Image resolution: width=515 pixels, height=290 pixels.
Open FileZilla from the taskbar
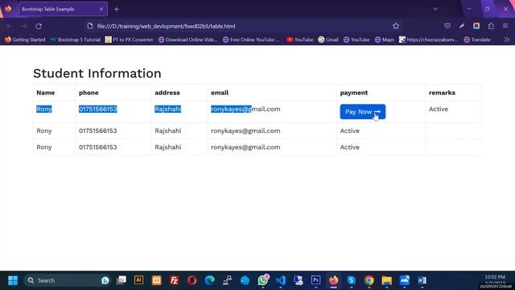[175, 280]
